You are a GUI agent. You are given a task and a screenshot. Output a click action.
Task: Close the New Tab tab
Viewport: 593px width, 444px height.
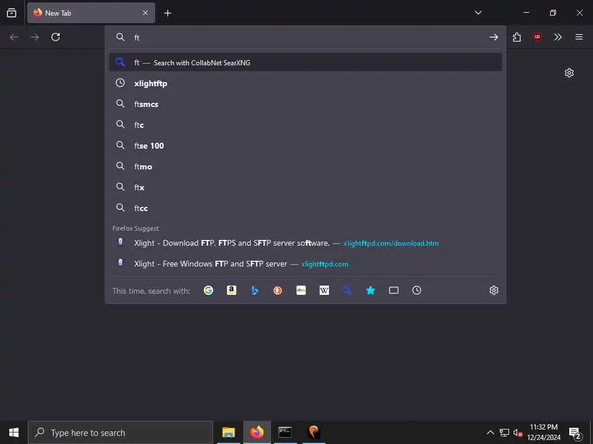coord(145,13)
